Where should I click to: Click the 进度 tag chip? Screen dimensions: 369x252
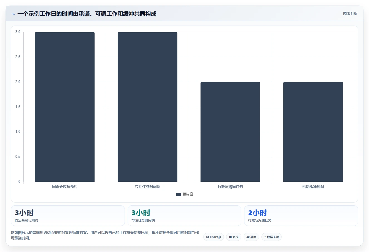(x=251, y=237)
